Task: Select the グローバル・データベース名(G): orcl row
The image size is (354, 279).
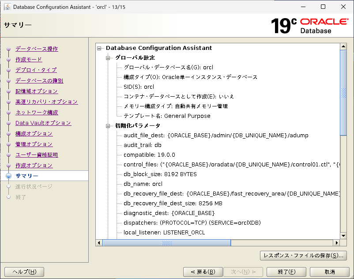Action: (x=169, y=68)
